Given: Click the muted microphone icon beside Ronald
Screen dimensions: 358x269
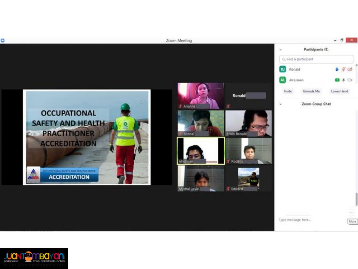Looking at the screenshot, I should pyautogui.click(x=344, y=69).
